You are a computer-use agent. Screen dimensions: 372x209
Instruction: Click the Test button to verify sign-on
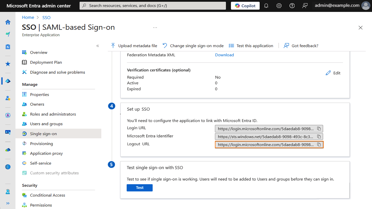click(x=139, y=188)
